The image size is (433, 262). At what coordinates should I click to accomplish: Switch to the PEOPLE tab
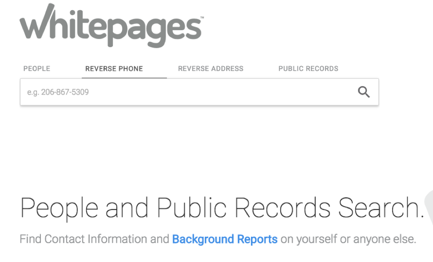[36, 68]
